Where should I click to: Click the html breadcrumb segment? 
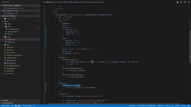68,2
